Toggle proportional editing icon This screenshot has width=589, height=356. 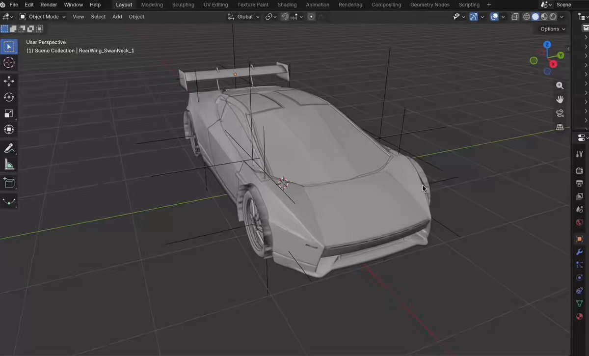(x=311, y=17)
